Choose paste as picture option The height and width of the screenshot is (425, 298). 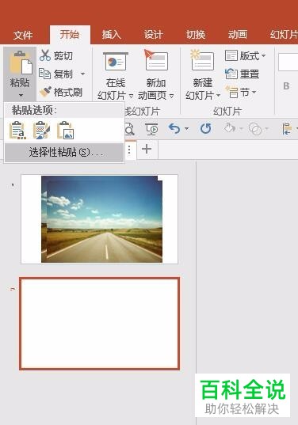[x=65, y=131]
